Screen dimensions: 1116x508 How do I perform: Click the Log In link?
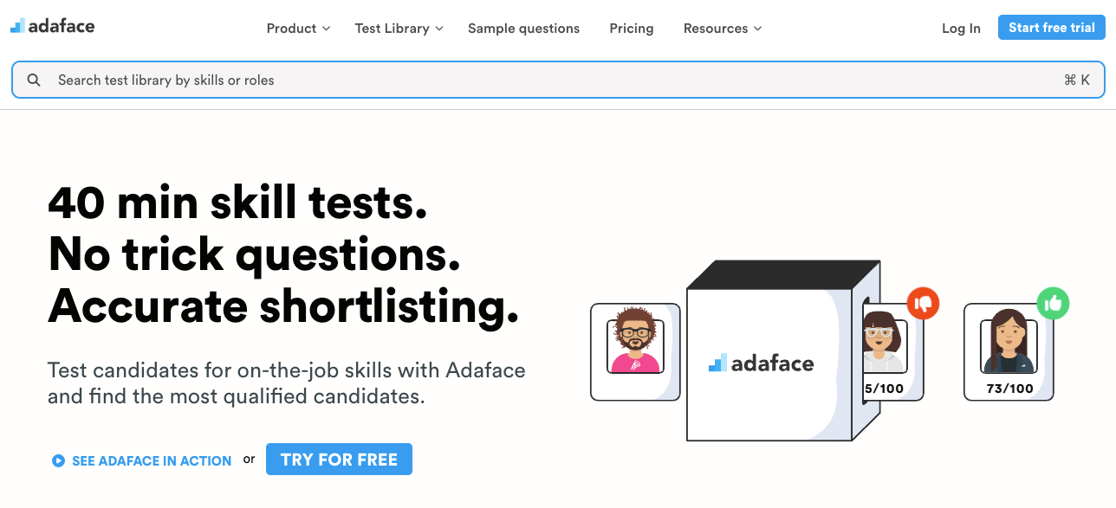(961, 29)
